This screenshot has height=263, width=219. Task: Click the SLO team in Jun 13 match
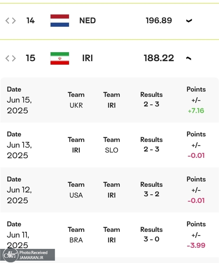point(111,150)
